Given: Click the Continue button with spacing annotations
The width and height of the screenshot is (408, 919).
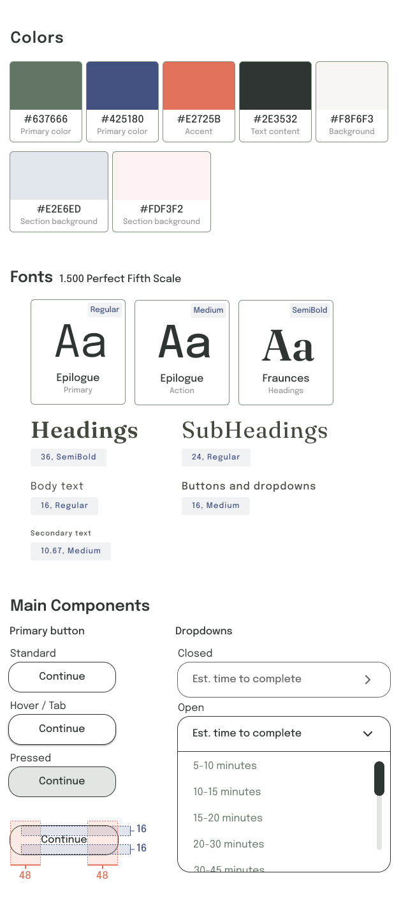Looking at the screenshot, I should 64,839.
